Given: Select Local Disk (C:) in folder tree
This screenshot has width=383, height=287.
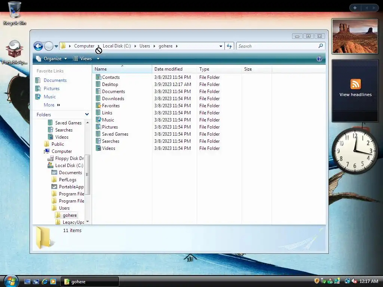Looking at the screenshot, I should coord(65,165).
